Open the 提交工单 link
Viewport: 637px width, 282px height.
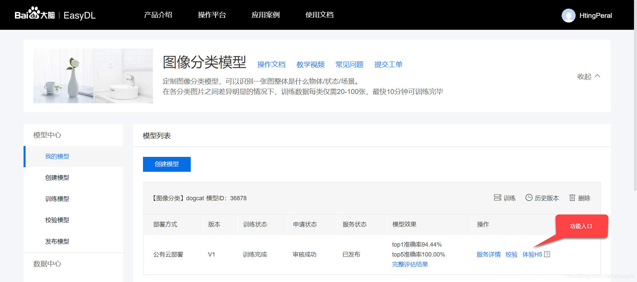(389, 65)
